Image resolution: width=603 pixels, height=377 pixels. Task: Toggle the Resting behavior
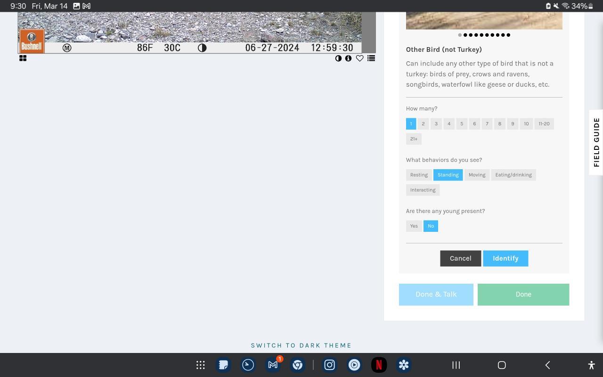(x=419, y=175)
